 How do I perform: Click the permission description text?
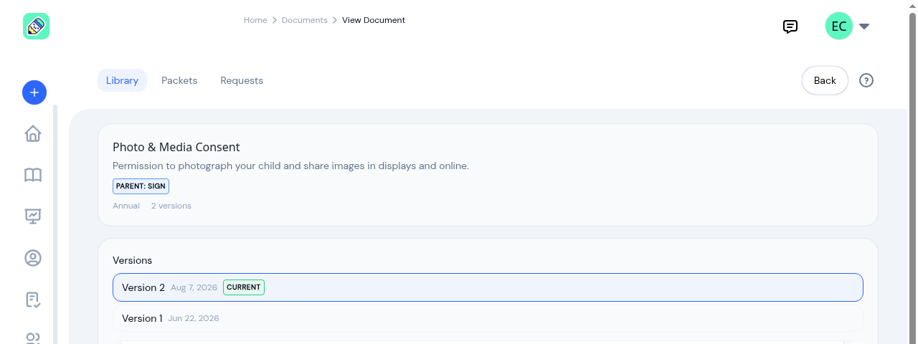[x=290, y=166]
